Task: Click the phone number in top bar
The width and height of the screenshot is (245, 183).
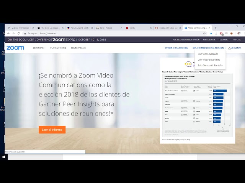Action: coord(209,40)
